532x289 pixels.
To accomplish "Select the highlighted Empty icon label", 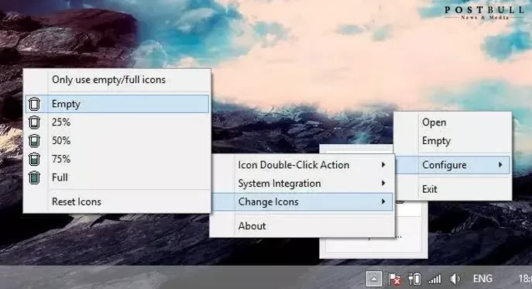I will coord(66,104).
